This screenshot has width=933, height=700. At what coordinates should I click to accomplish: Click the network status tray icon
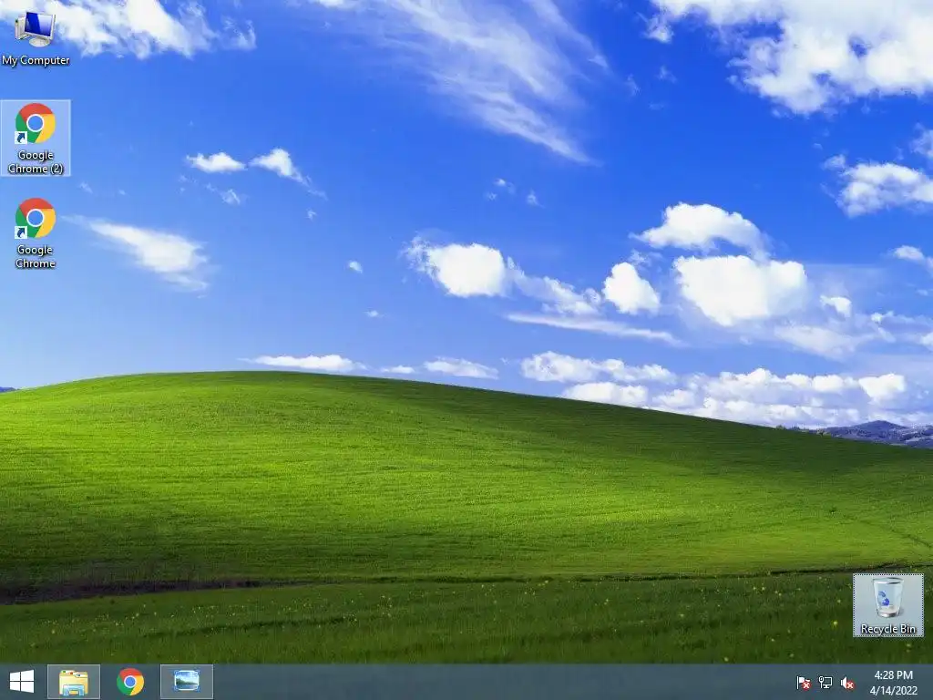click(825, 683)
